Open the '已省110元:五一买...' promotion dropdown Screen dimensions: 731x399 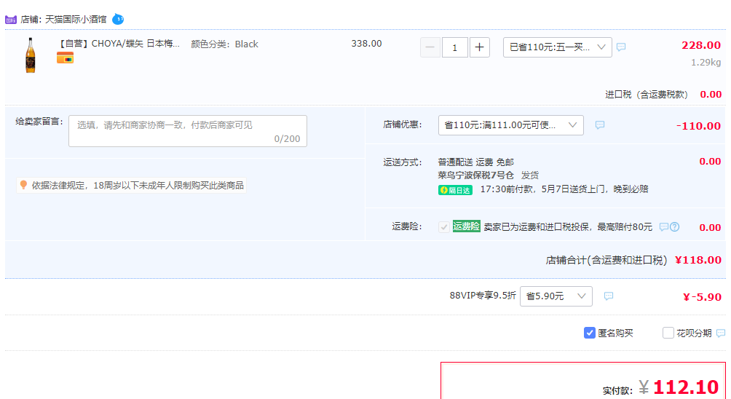pos(558,47)
